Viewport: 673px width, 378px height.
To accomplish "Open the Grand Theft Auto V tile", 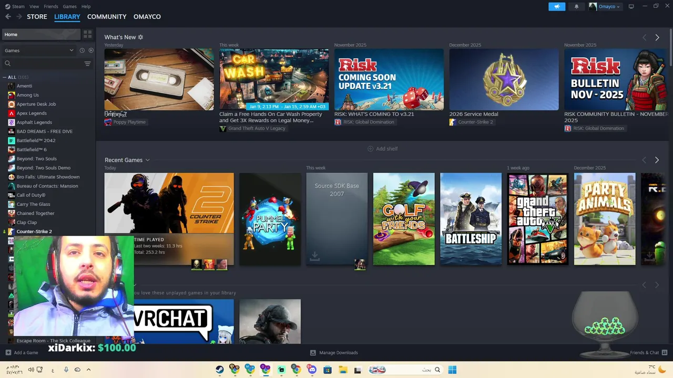I will pos(537,219).
